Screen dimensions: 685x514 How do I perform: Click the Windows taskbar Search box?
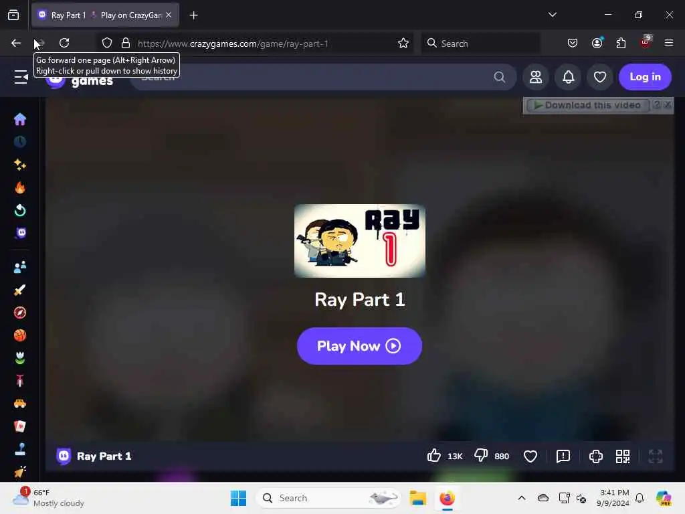click(x=328, y=498)
